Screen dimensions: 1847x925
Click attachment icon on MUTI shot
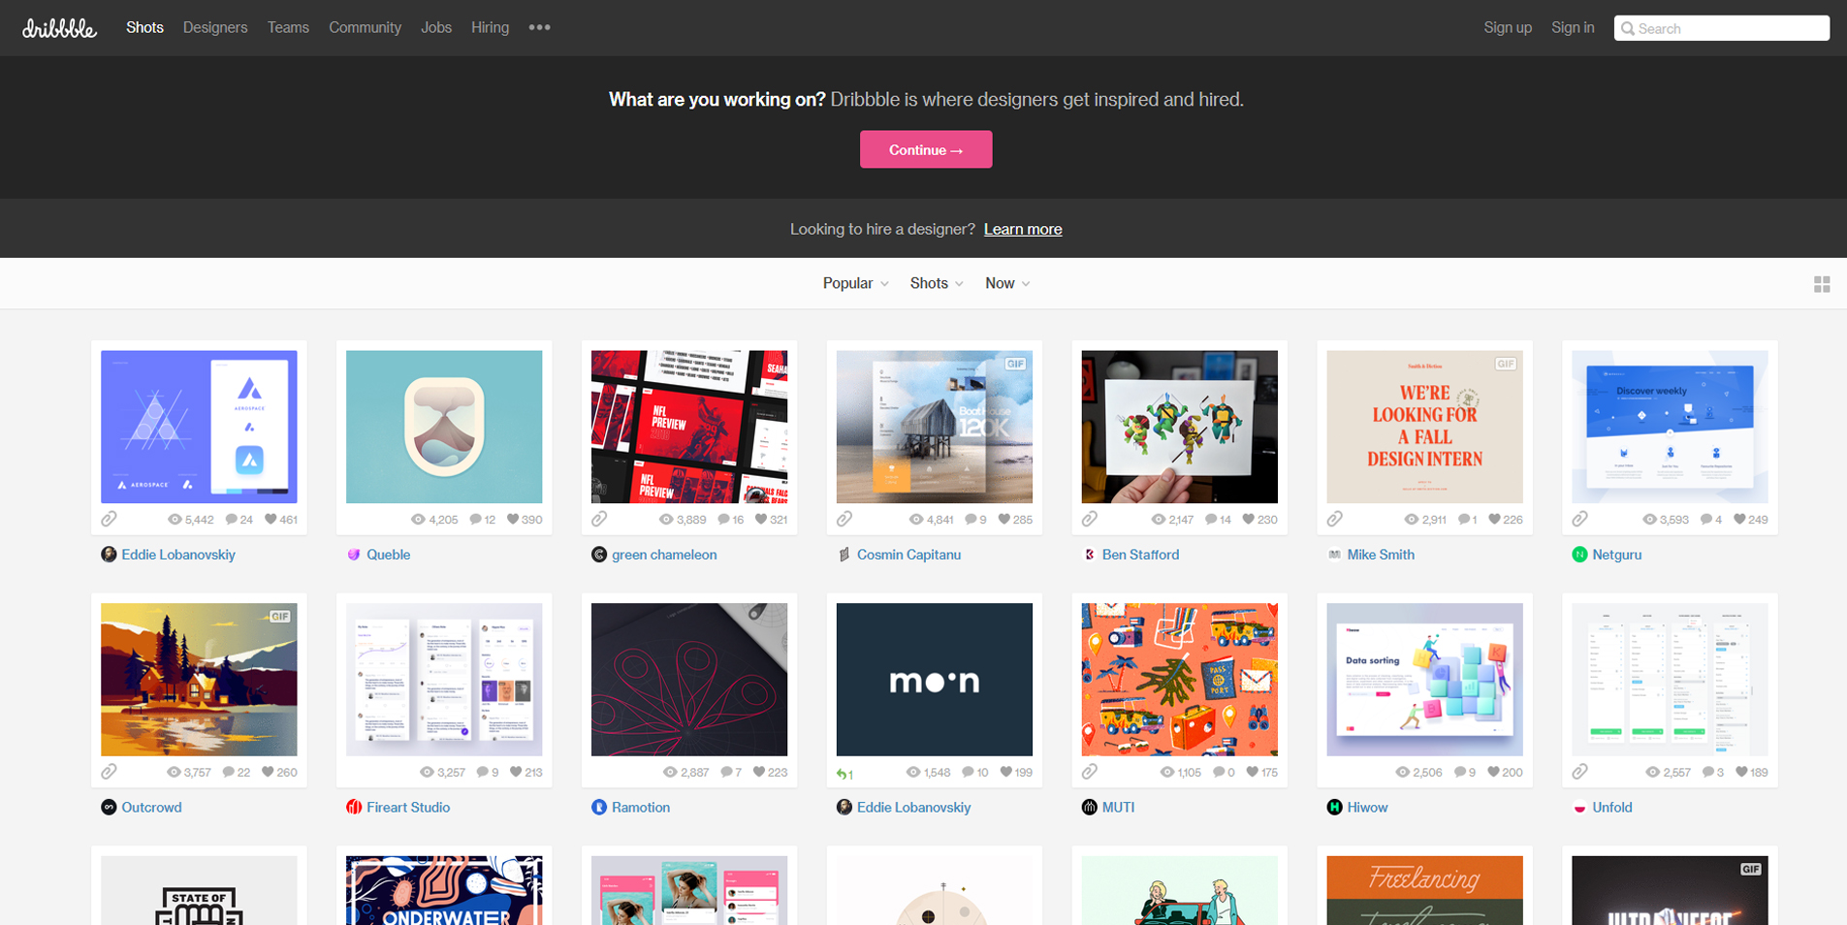pyautogui.click(x=1090, y=772)
